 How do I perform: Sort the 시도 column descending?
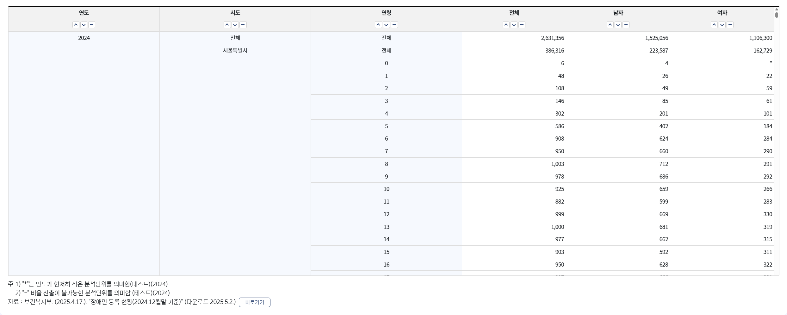click(235, 25)
